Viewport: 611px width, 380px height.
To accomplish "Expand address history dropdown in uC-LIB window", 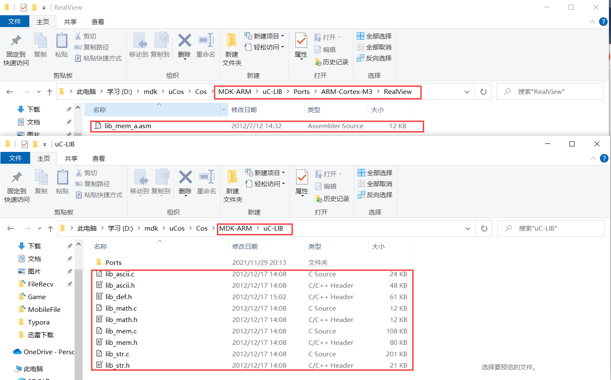I will coord(468,229).
